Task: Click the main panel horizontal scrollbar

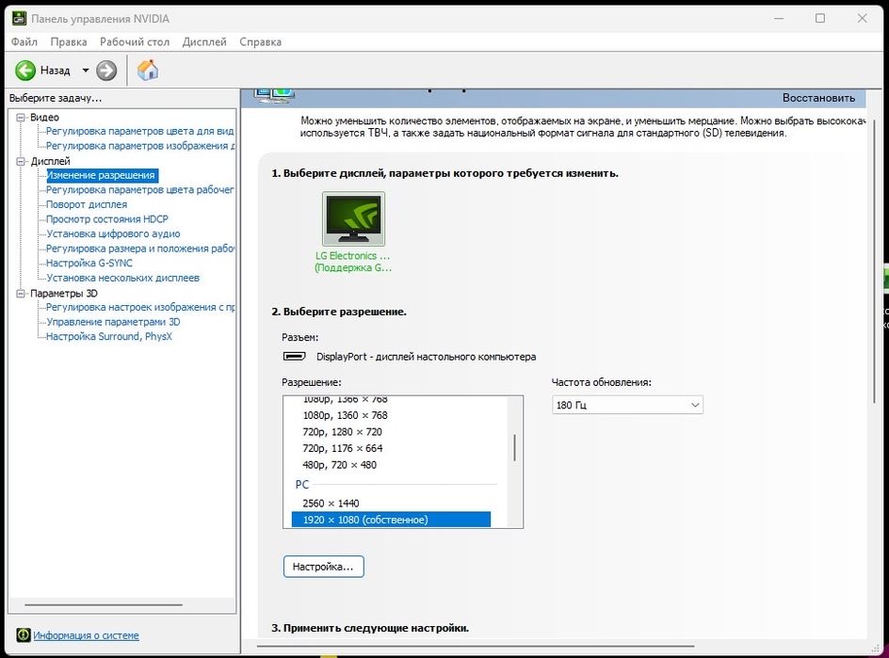Action: 476,646
